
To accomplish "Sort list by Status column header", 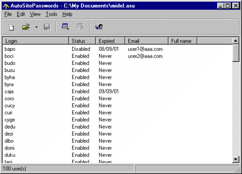I will pyautogui.click(x=82, y=41).
